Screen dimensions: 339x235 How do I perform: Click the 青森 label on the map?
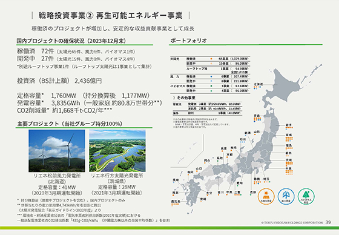click(257, 116)
